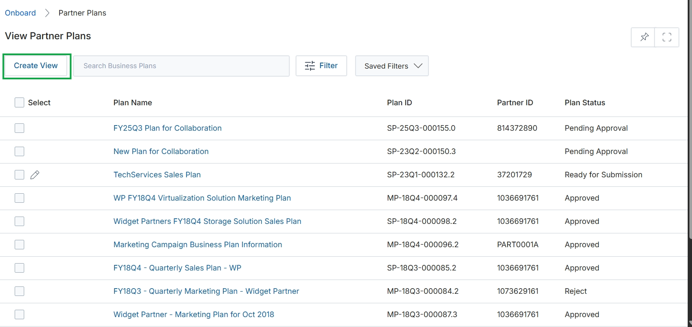Open Widget Partner Marketing Plan for Oct 2018
The image size is (692, 327).
tap(194, 314)
